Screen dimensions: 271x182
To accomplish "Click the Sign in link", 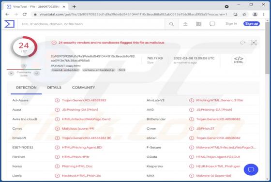I will click(x=231, y=24).
